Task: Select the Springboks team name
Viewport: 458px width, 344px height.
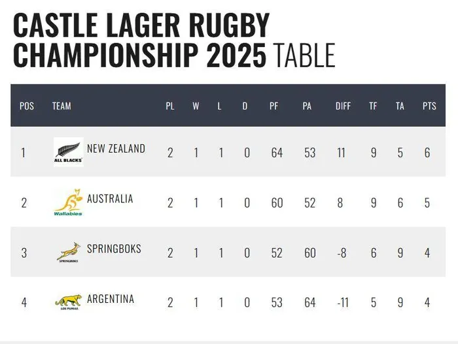Action: [x=114, y=249]
